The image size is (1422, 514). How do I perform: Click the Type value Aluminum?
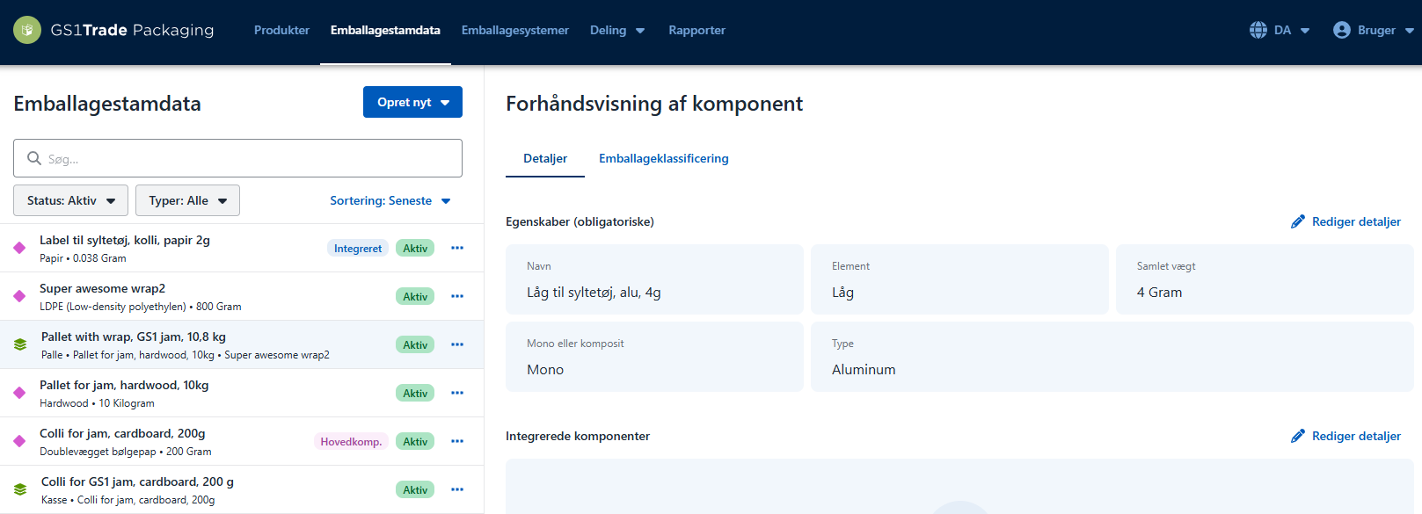tap(864, 370)
